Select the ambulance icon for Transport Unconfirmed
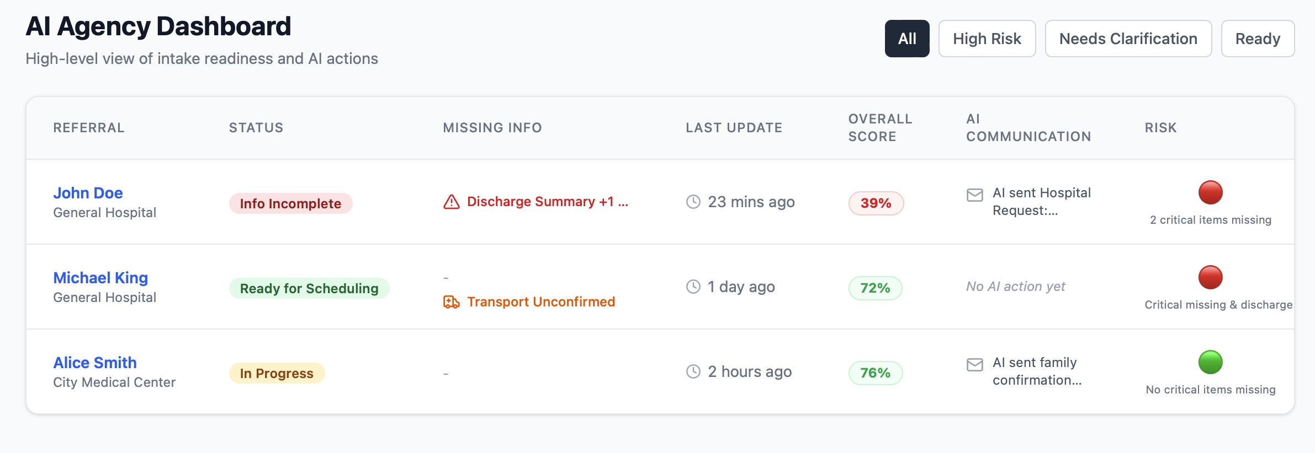This screenshot has height=453, width=1315. coord(451,302)
